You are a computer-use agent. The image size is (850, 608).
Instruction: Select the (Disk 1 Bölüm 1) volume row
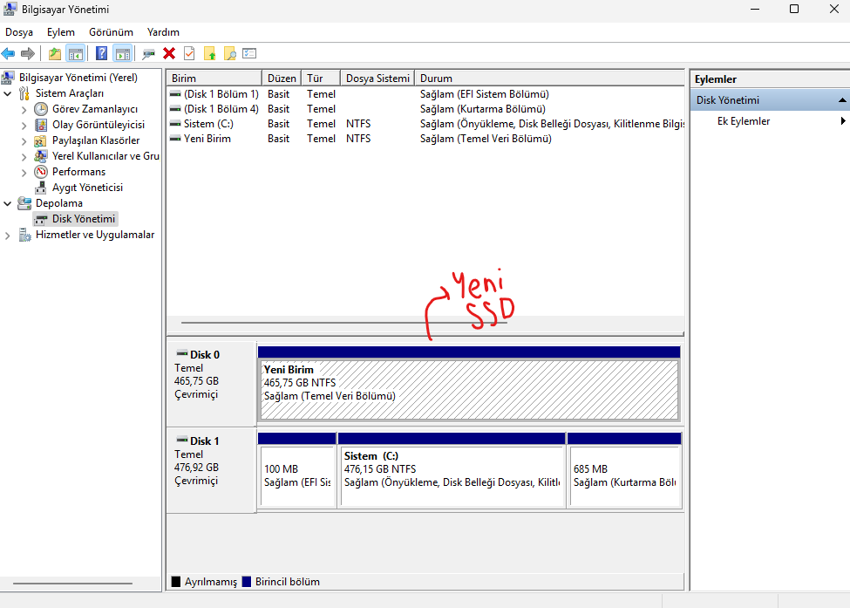coord(425,94)
